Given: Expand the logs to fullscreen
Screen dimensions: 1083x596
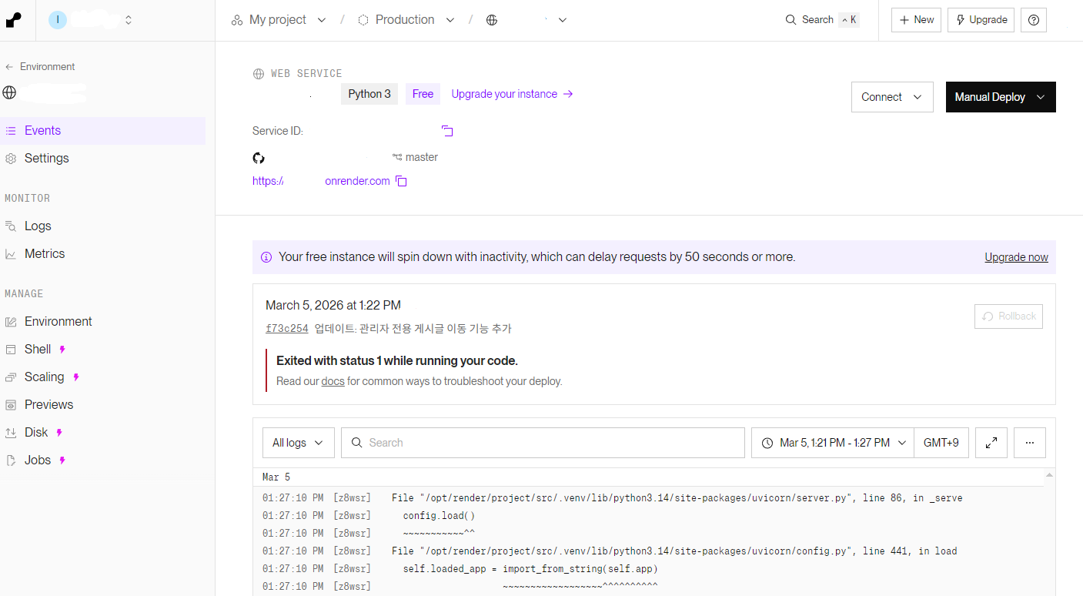Looking at the screenshot, I should 991,443.
